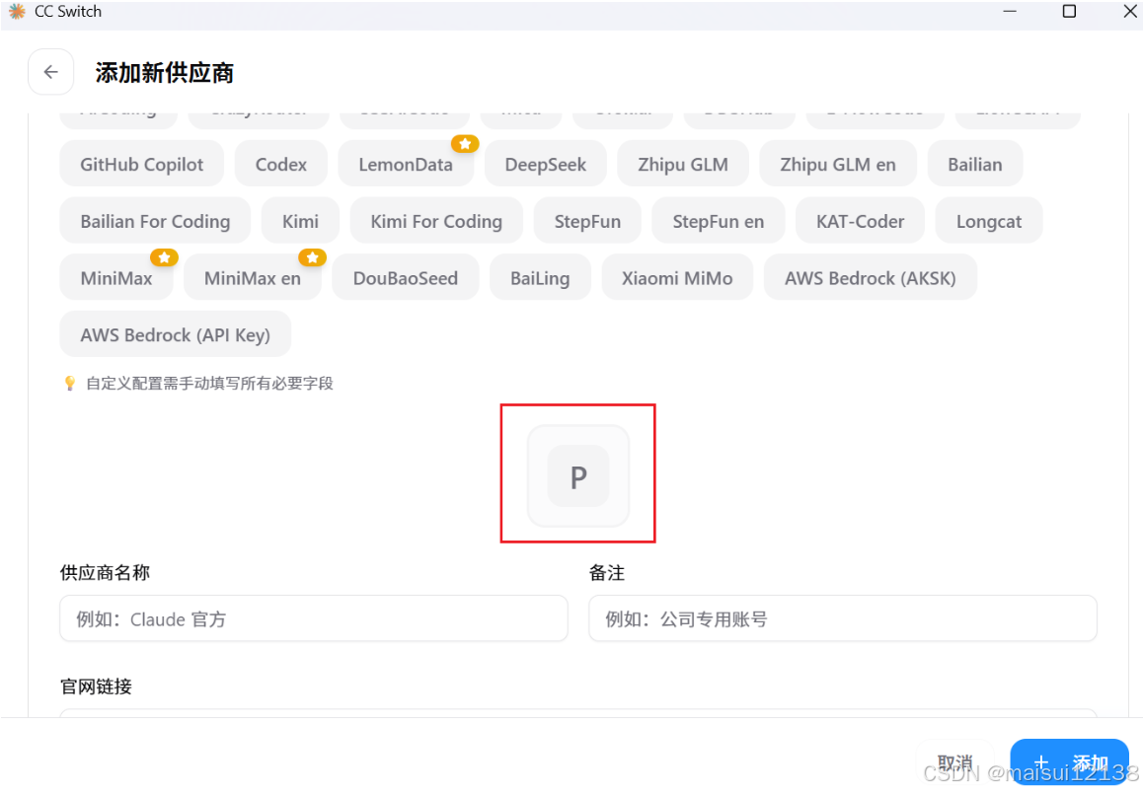Minimize the CC Switch window
Viewport: 1143px width, 793px height.
(1010, 12)
